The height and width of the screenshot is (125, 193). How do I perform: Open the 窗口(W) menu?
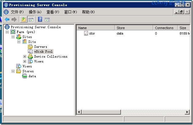pos(71,12)
